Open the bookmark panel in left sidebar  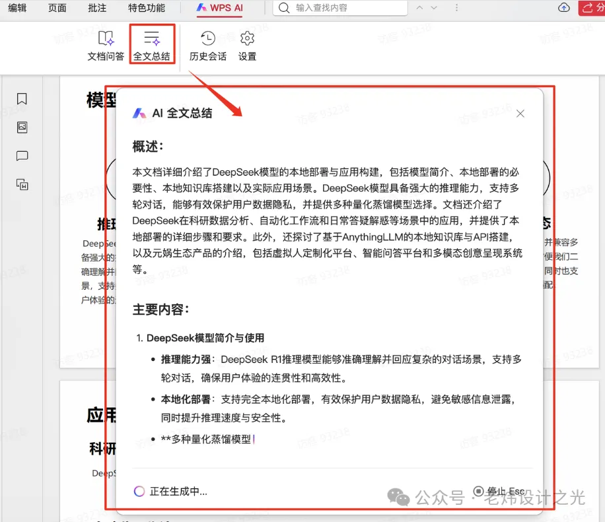[22, 99]
